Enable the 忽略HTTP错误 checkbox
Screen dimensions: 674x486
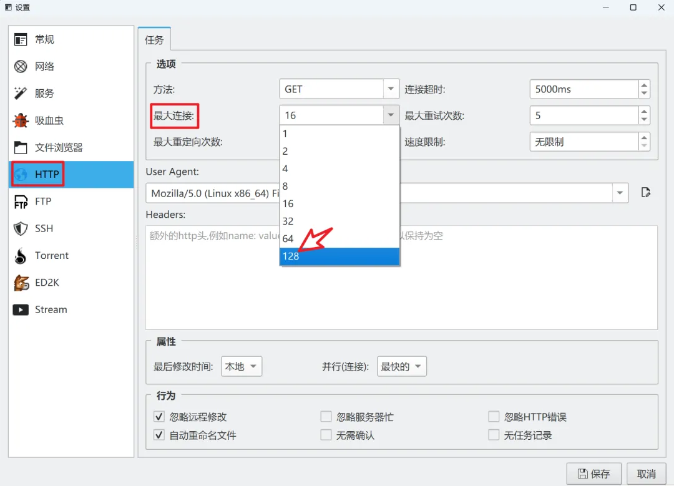(x=493, y=416)
